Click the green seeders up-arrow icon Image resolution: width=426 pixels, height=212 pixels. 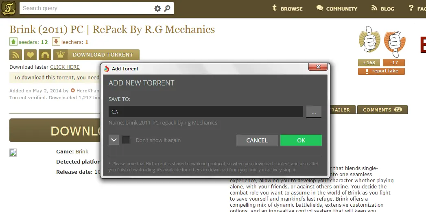click(13, 42)
